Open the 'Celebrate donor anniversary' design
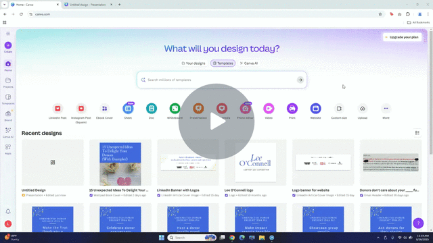The width and height of the screenshot is (433, 243). coord(120,219)
